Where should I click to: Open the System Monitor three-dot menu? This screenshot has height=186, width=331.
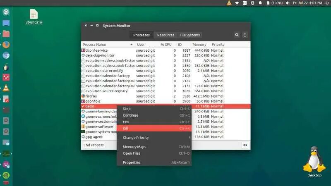[x=245, y=35]
